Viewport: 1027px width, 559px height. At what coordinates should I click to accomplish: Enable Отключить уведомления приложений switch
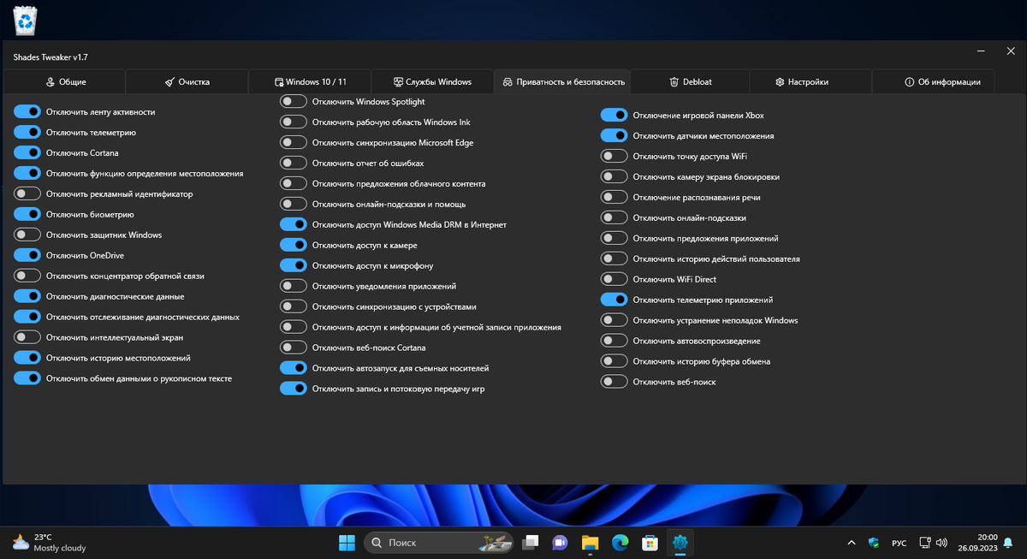click(x=294, y=286)
